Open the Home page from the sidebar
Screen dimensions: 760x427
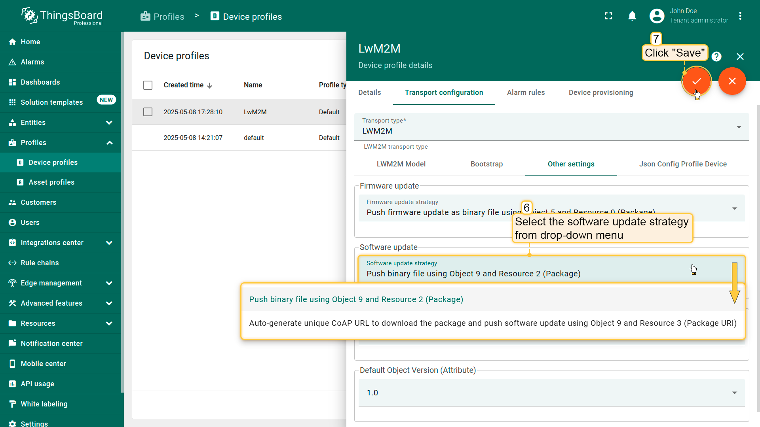pos(60,42)
